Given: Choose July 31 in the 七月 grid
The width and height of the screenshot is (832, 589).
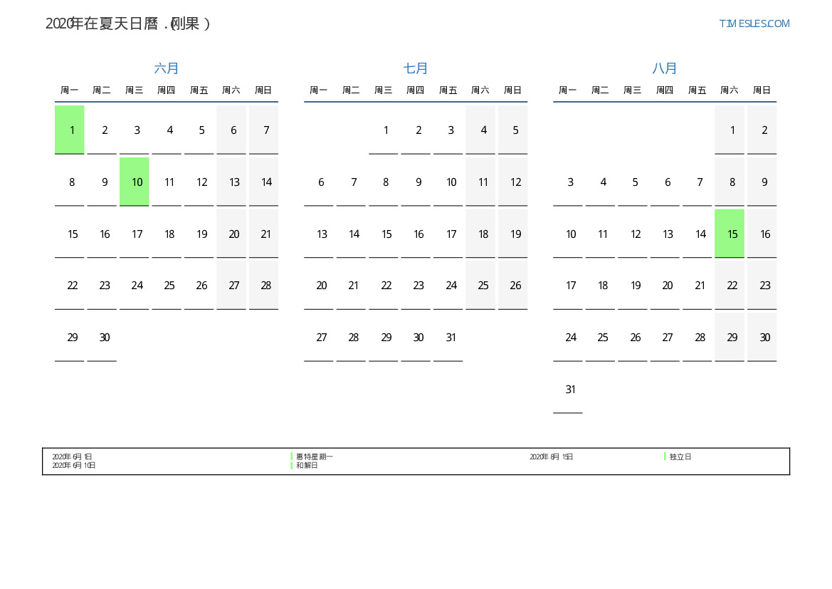Looking at the screenshot, I should click(448, 338).
